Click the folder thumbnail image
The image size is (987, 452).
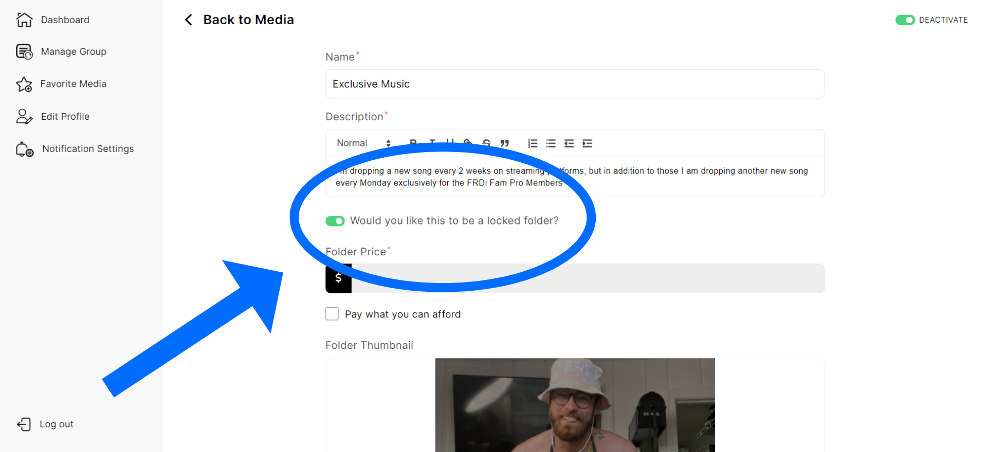(575, 405)
